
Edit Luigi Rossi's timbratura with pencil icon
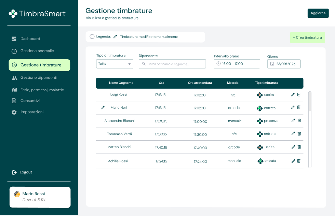[x=293, y=94]
